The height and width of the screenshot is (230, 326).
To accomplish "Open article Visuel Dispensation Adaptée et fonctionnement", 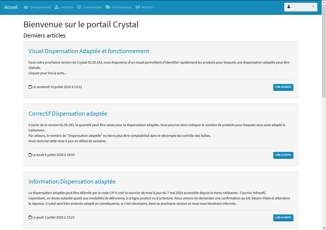I will [89, 51].
